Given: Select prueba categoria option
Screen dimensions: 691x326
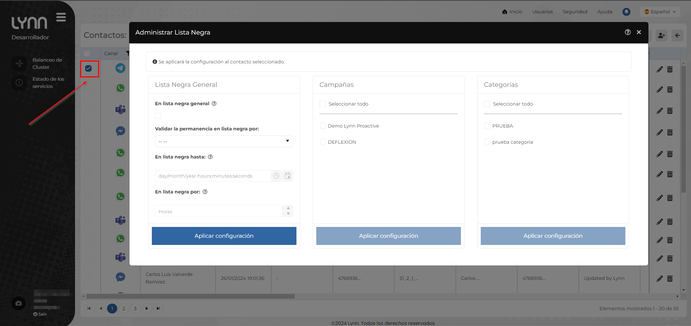Looking at the screenshot, I should point(487,142).
